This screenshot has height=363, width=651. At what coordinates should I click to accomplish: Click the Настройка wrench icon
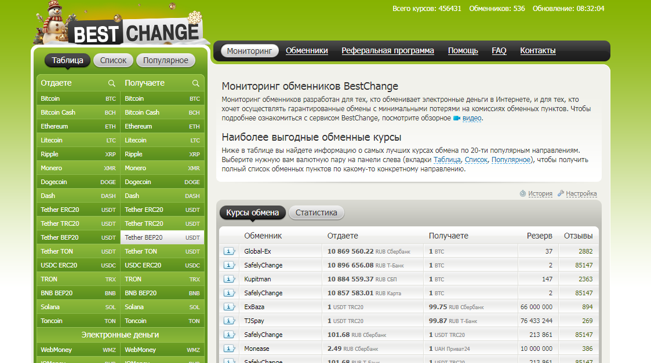click(561, 193)
